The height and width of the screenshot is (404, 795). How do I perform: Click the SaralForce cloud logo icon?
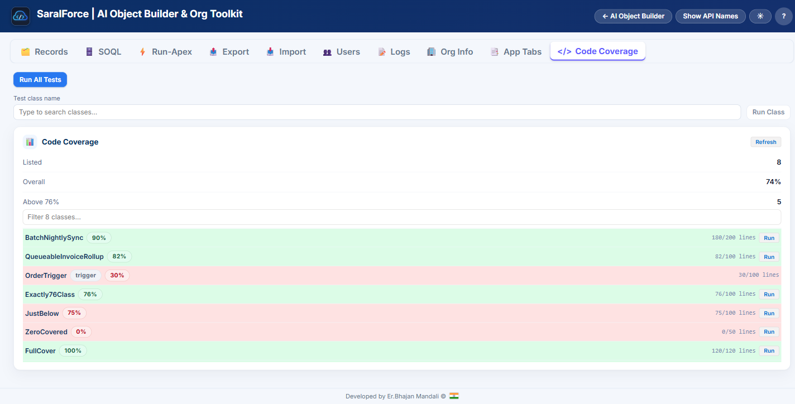coord(21,16)
